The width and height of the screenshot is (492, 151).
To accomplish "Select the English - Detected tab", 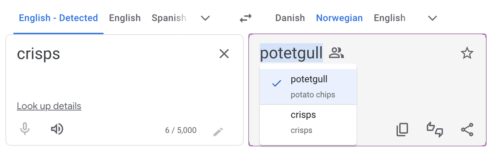I will click(x=58, y=18).
